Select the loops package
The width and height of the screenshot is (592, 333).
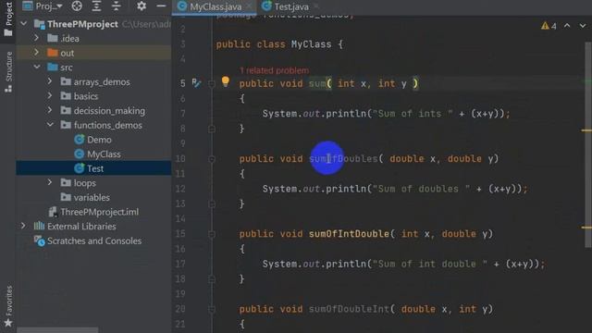[84, 183]
